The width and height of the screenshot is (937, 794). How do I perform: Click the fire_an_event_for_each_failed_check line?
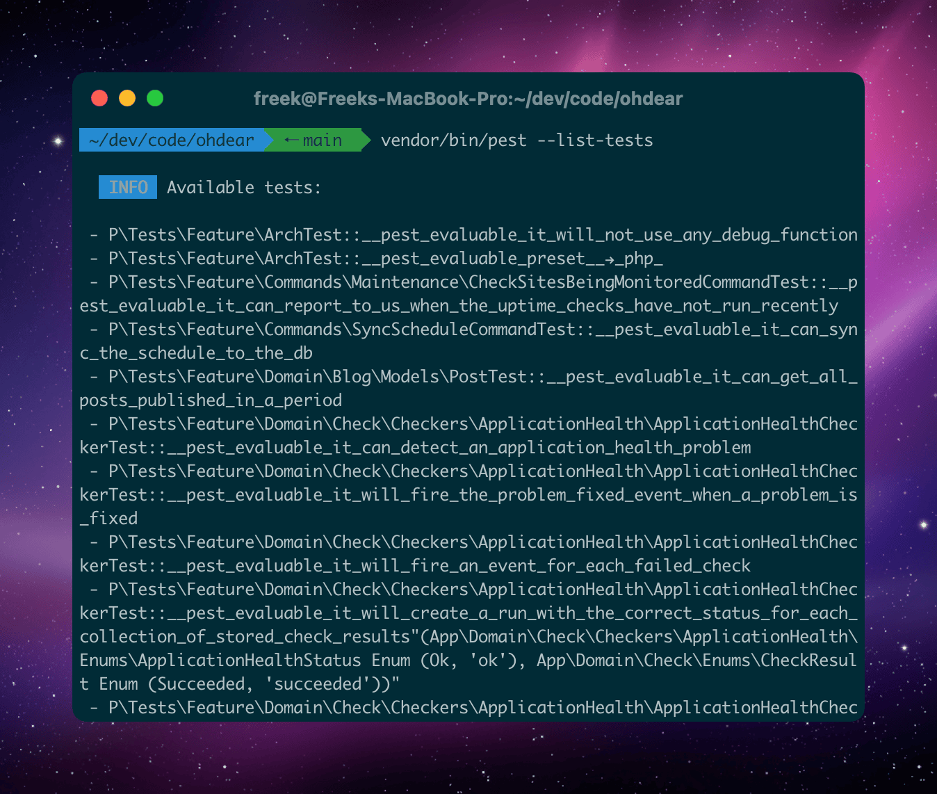(x=415, y=566)
